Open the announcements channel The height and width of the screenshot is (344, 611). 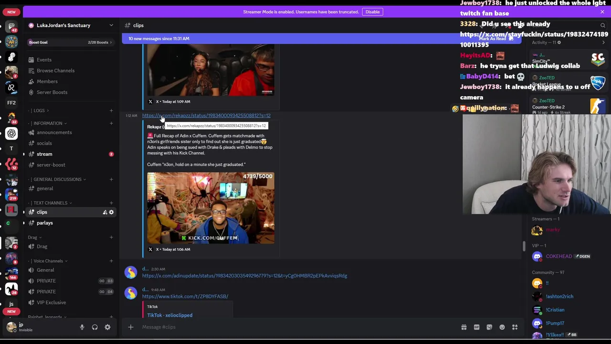tap(71, 133)
